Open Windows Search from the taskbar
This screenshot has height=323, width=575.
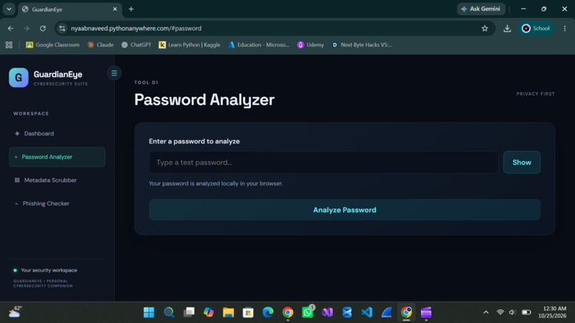point(168,312)
